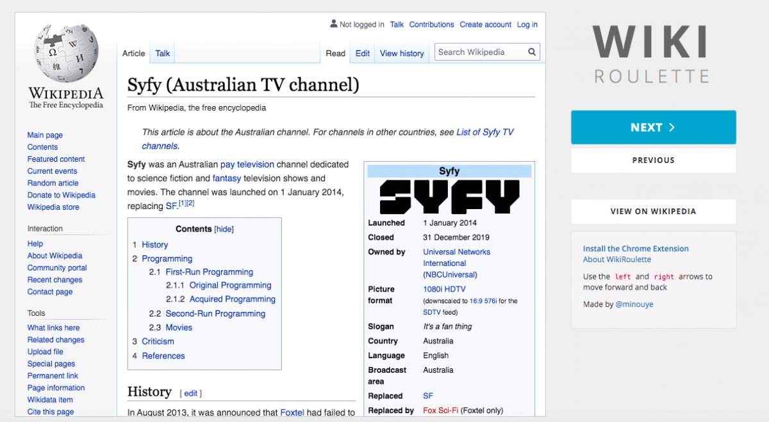Select the Edit tab

[363, 54]
